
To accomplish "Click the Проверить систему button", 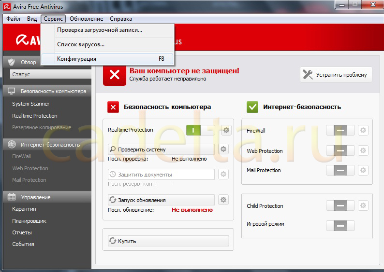I will [161, 149].
